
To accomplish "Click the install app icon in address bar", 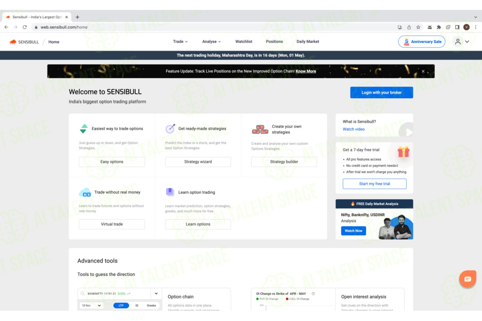I will click(x=400, y=27).
